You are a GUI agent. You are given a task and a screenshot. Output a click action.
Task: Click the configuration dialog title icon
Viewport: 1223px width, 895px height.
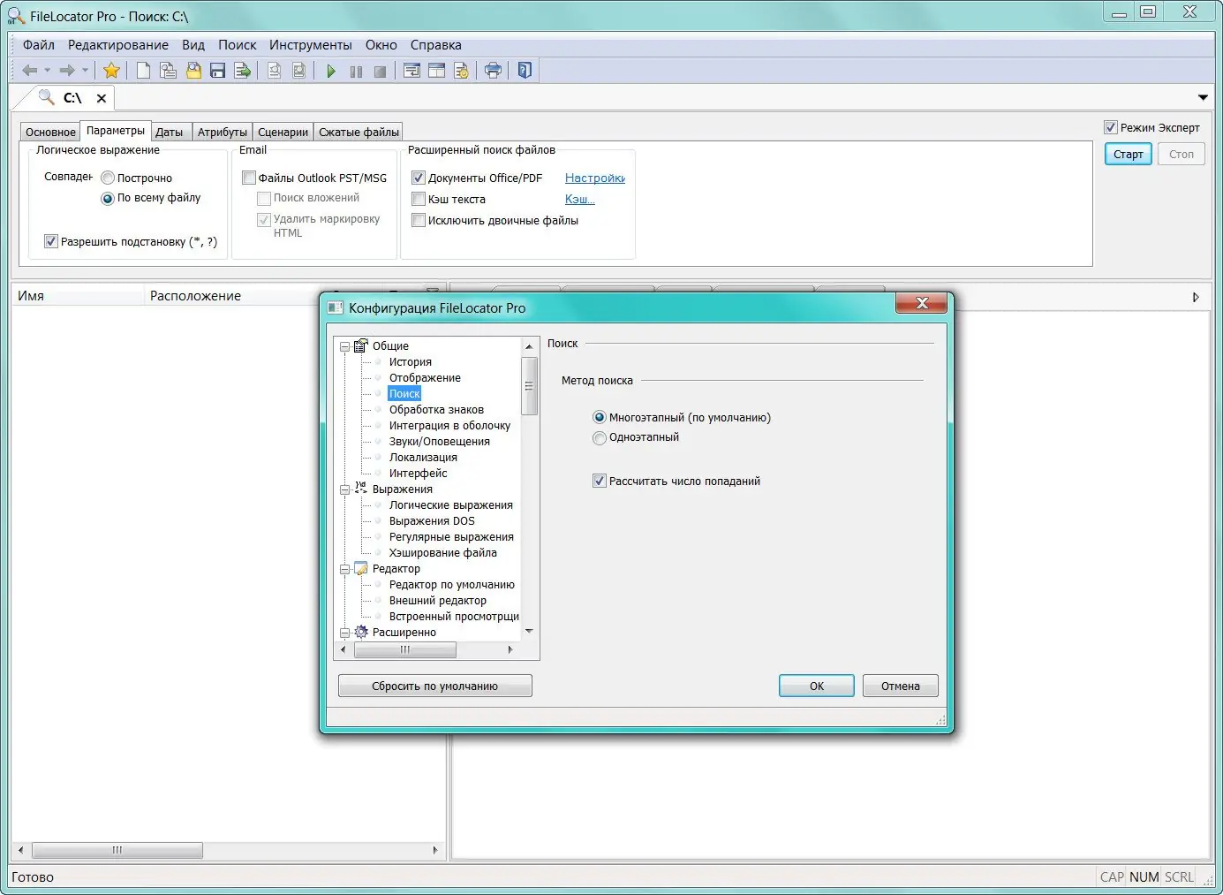click(x=335, y=307)
